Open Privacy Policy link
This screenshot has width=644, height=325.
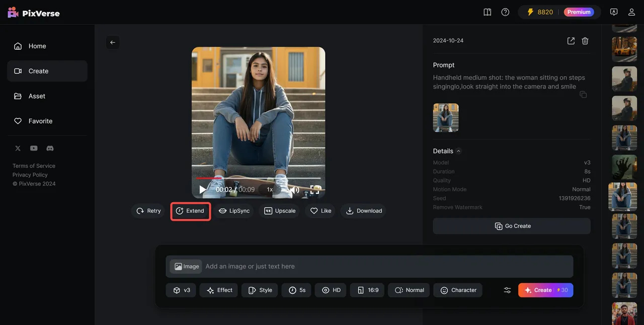[x=30, y=175]
